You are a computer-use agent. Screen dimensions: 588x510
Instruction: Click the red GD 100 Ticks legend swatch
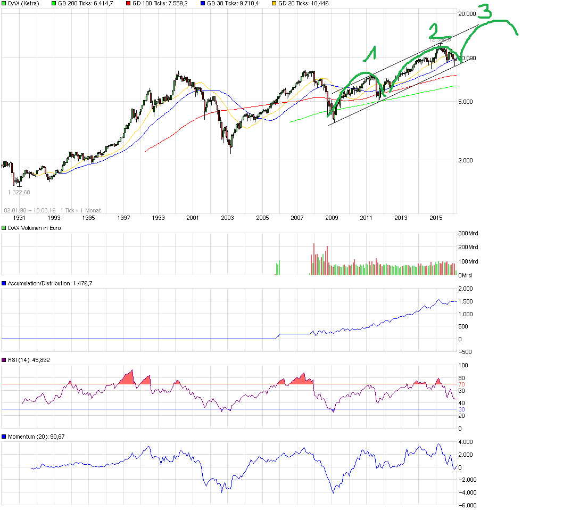pos(128,3)
